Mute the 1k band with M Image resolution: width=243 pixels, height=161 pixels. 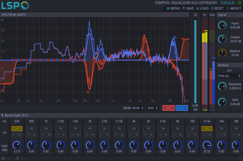click(x=49, y=135)
